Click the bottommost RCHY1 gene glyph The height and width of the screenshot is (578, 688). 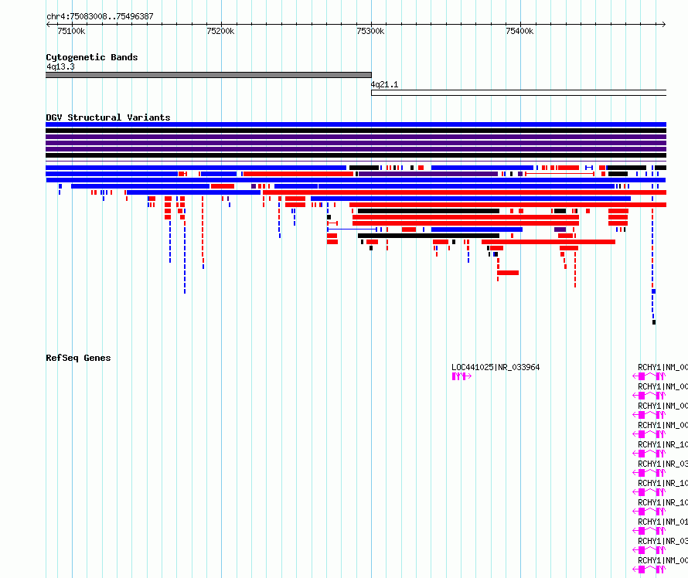click(x=649, y=569)
